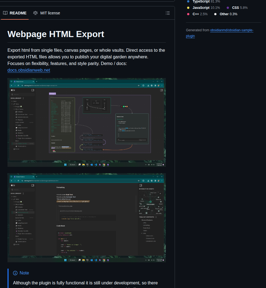This screenshot has width=266, height=288.
Task: Click the "Generated from" text
Action: [x=197, y=30]
